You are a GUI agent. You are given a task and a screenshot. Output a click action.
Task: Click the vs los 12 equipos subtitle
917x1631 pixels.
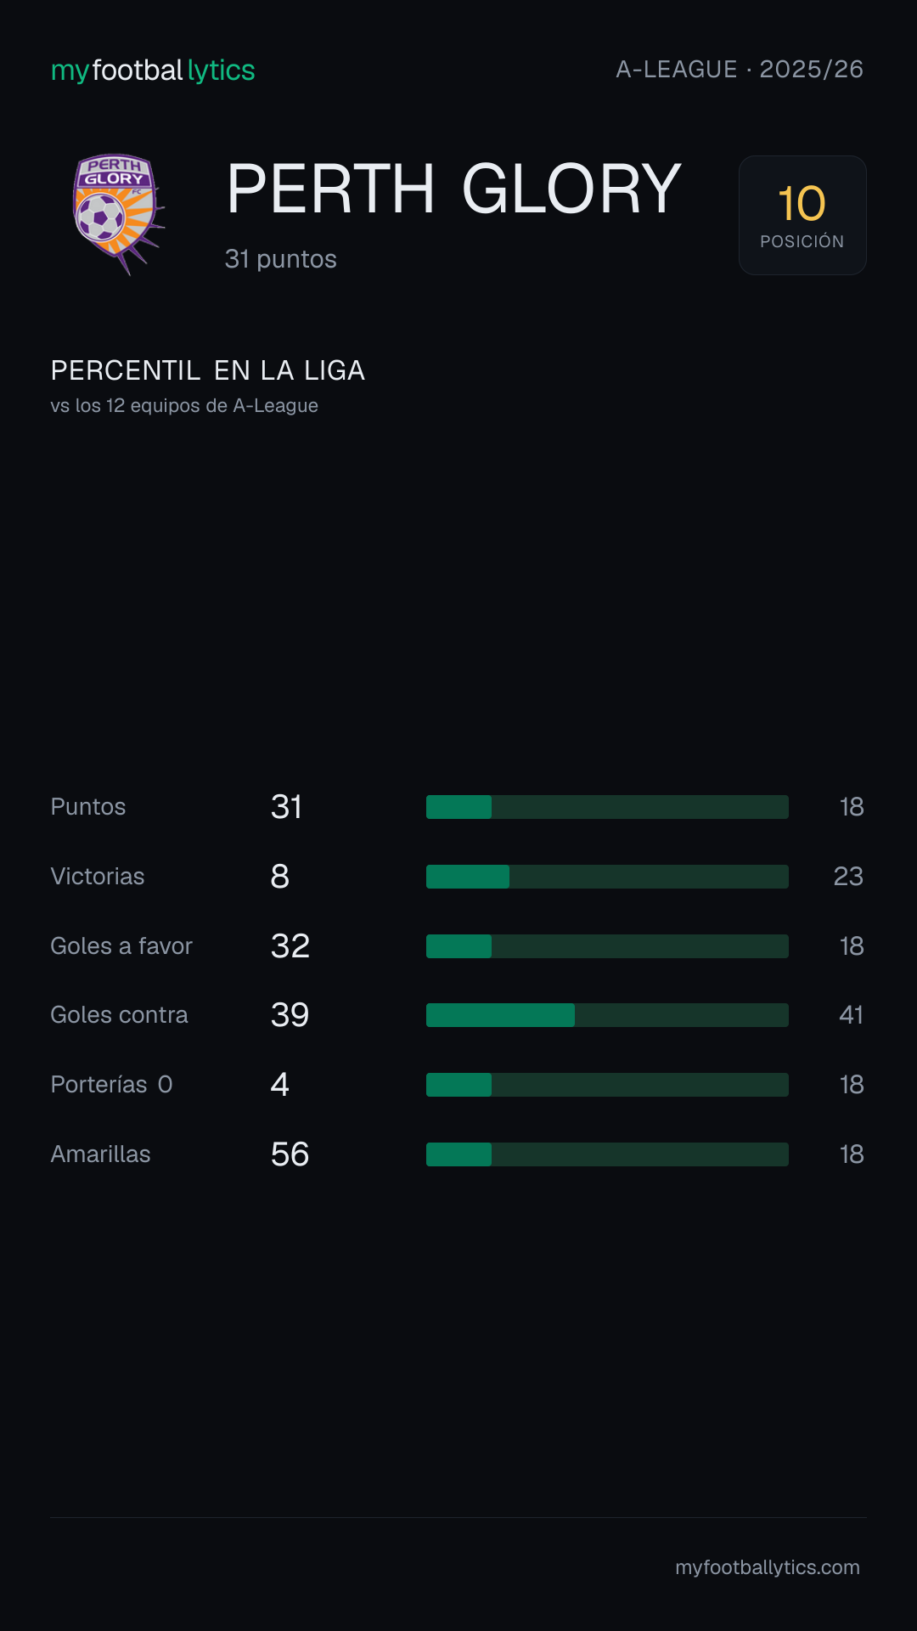click(184, 406)
